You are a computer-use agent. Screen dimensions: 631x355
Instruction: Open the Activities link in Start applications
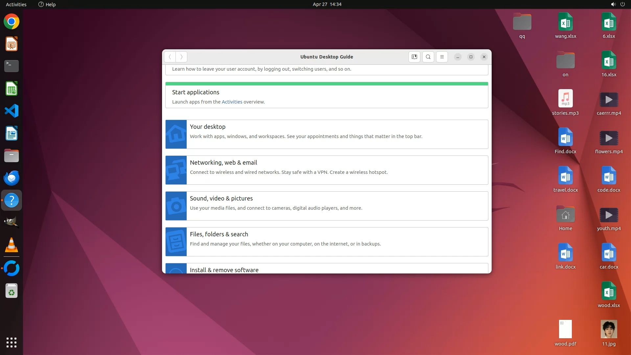(232, 102)
